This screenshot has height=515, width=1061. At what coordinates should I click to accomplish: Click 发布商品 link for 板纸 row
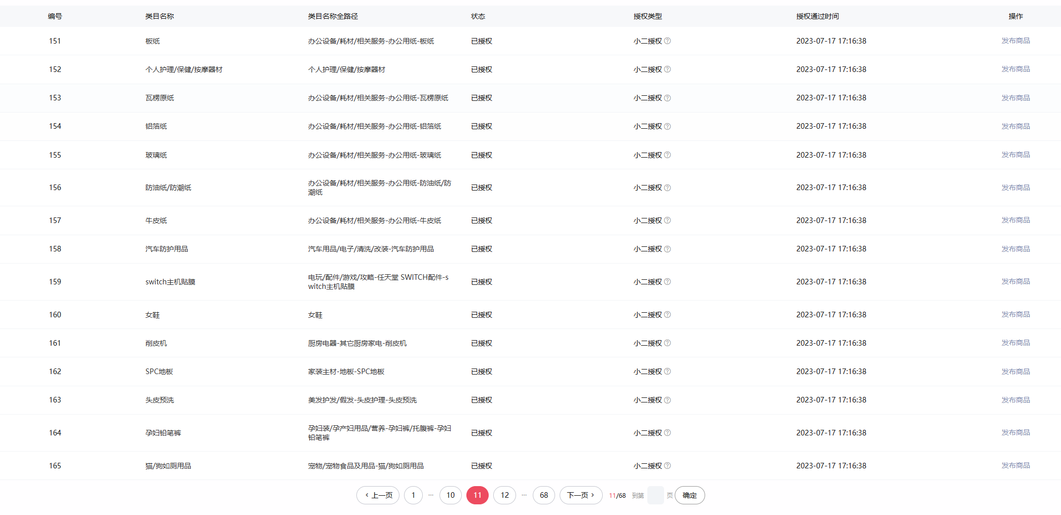pyautogui.click(x=1015, y=41)
